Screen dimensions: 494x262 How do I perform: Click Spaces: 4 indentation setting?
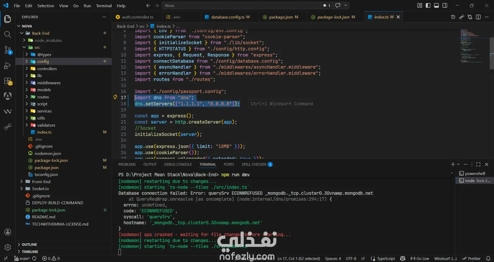(x=333, y=258)
